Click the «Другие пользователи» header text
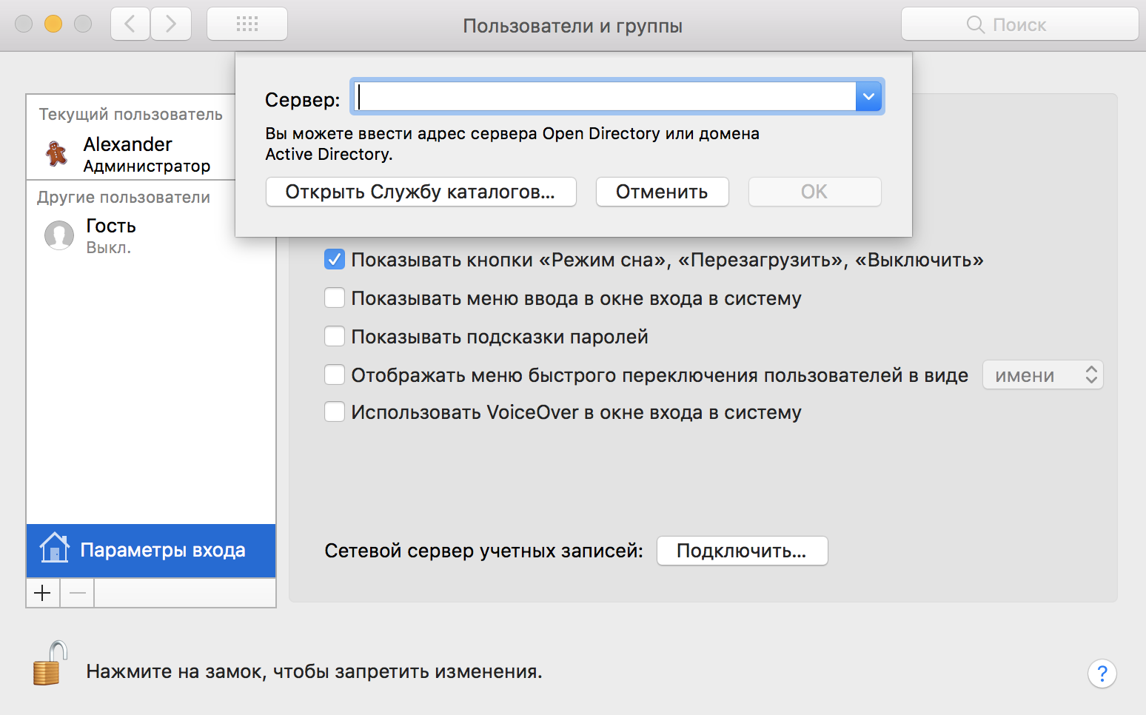This screenshot has width=1146, height=715. [x=124, y=198]
